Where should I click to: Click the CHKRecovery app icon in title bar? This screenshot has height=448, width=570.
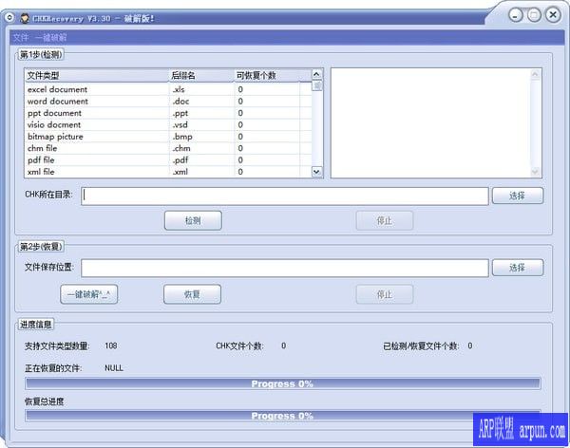click(25, 18)
